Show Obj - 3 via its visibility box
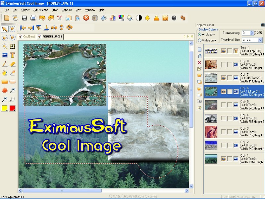 [223, 132]
